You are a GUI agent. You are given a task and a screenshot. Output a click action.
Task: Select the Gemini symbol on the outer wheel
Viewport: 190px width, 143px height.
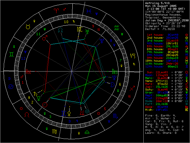click(x=12, y=54)
